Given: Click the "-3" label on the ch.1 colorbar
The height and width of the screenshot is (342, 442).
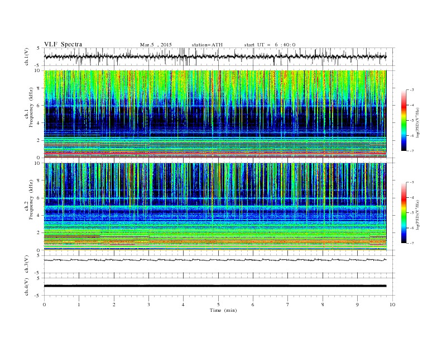Looking at the screenshot, I should coord(412,90).
